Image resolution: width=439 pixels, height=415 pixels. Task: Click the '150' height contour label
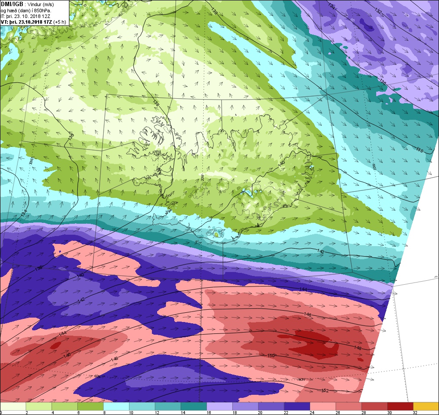coord(271,355)
